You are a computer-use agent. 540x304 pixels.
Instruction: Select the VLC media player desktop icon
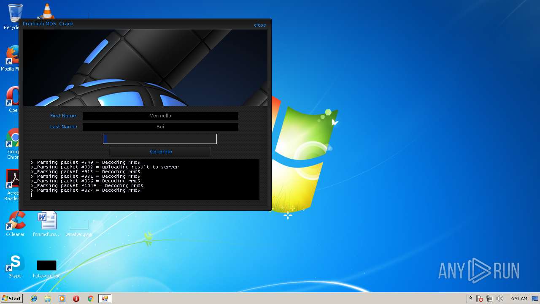[x=46, y=11]
